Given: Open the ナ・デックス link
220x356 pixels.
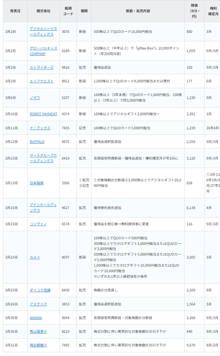Looking at the screenshot, I should click(x=40, y=128).
